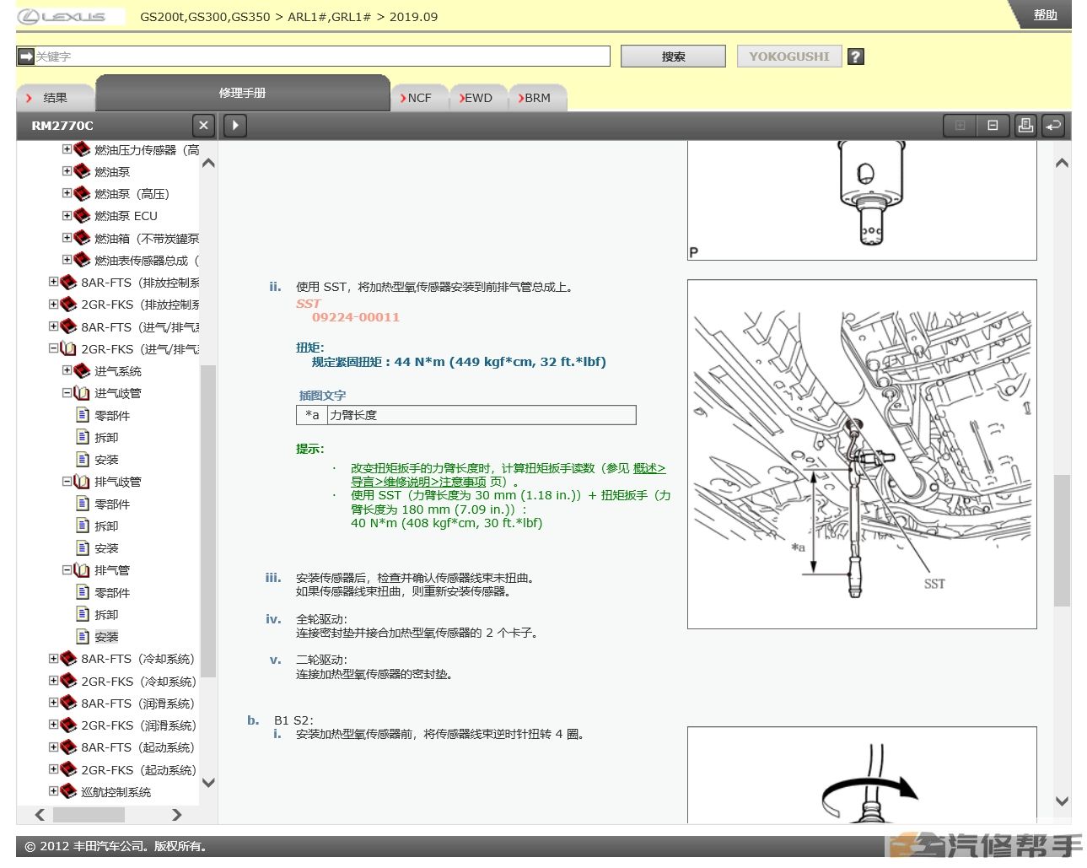Expand 8AR-FTS (冷却系统) in the sidebar
The image size is (1087, 868).
[x=52, y=659]
